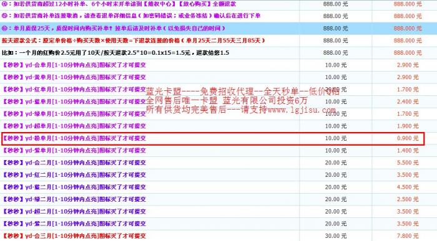
Task: Click the red 按天退款公式 refund formula notice
Action: coord(133,40)
